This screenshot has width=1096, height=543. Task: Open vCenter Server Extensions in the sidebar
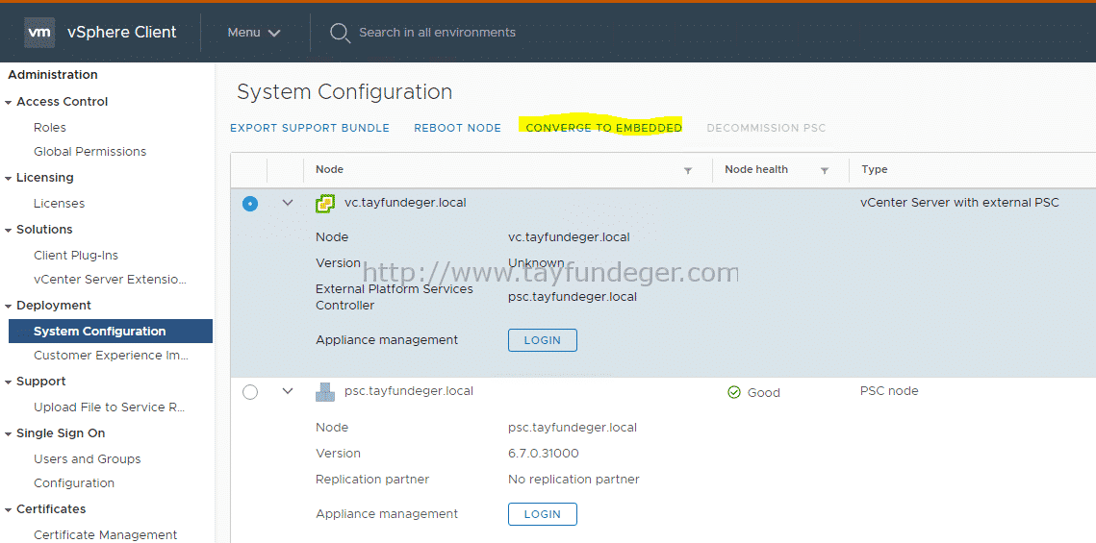(110, 279)
